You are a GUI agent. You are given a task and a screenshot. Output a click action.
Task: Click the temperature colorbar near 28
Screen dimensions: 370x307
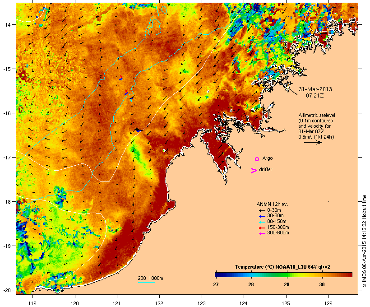251,274
